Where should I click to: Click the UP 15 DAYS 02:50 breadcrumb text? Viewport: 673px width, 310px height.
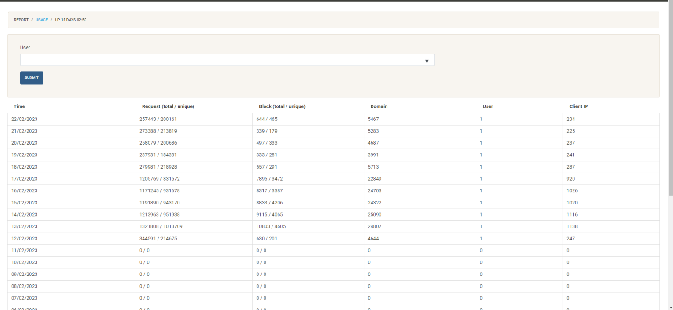pyautogui.click(x=71, y=20)
